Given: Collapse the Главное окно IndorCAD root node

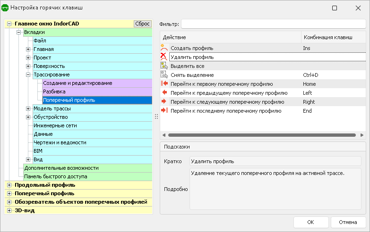Looking at the screenshot, I should pyautogui.click(x=9, y=24).
